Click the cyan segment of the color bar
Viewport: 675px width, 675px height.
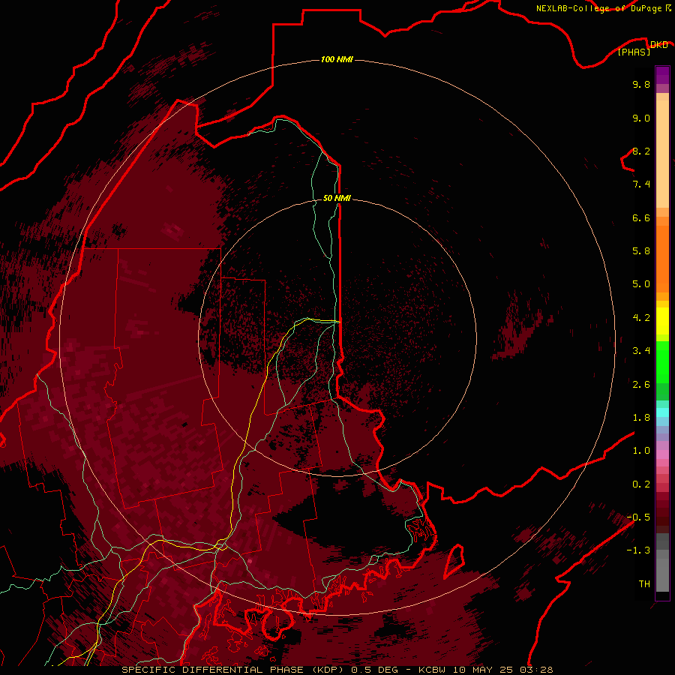click(x=662, y=412)
